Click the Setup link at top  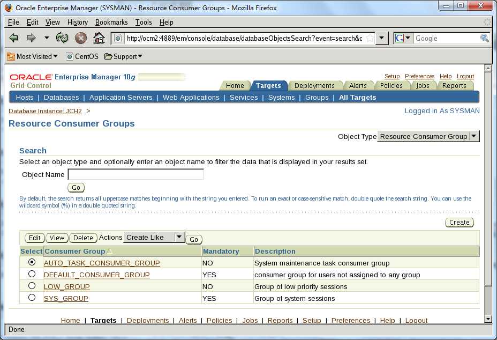(392, 76)
